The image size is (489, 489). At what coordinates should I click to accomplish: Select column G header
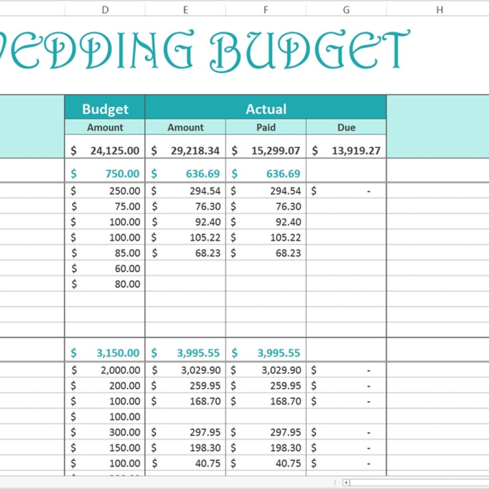point(346,7)
